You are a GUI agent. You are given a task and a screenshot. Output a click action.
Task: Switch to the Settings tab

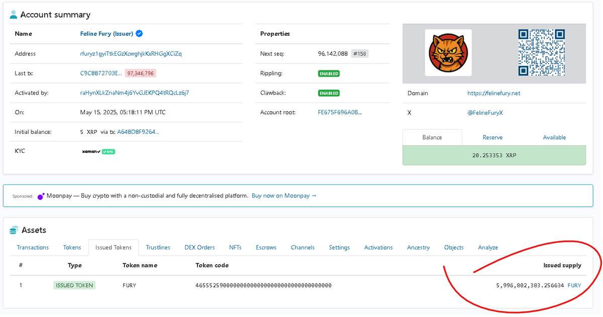339,248
